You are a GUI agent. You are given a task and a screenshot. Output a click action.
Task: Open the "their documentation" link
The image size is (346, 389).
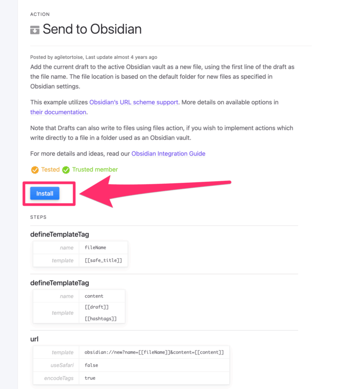click(x=58, y=112)
